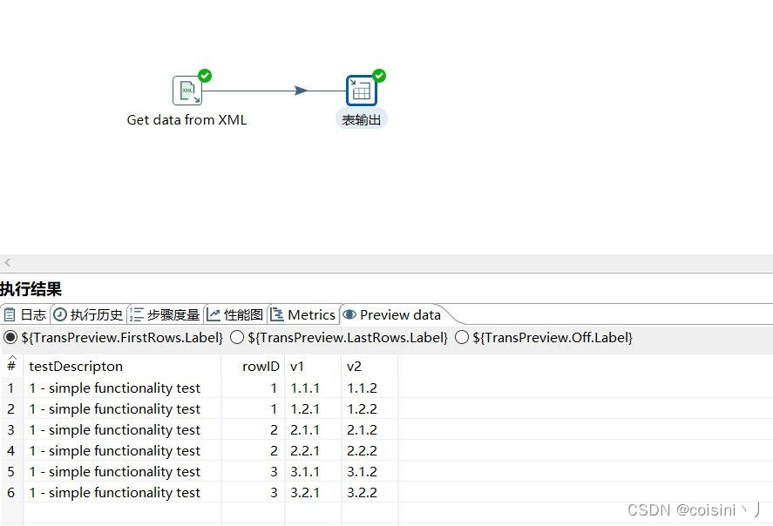Switch to the 日志 log tab

26,314
